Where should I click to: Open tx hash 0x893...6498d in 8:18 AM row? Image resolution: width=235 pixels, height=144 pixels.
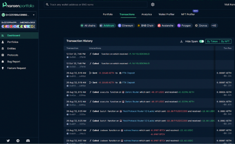coord(77,76)
